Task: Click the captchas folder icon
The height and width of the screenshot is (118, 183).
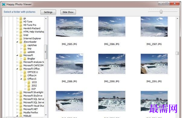Action: point(25,45)
